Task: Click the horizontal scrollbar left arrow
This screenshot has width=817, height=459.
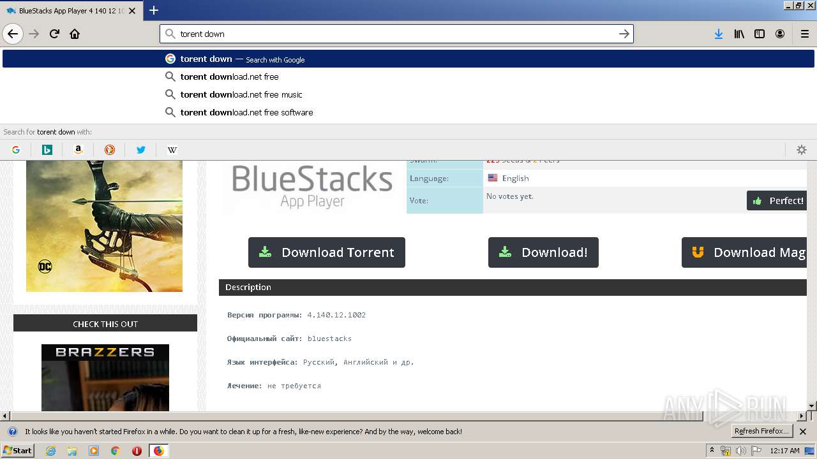Action: tap(5, 416)
